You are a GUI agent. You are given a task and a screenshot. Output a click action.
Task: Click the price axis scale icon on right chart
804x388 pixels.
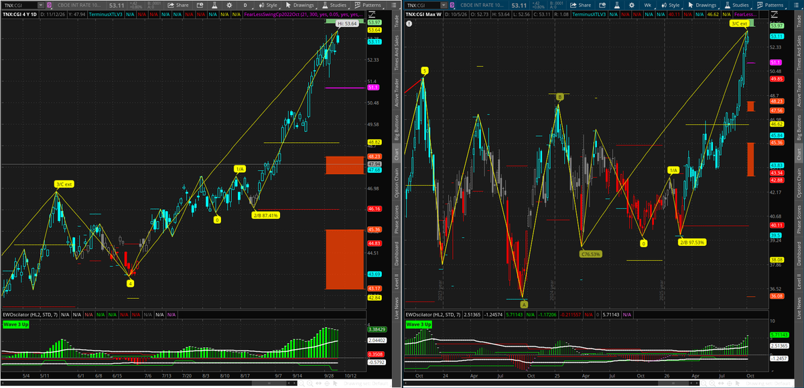[x=774, y=13]
